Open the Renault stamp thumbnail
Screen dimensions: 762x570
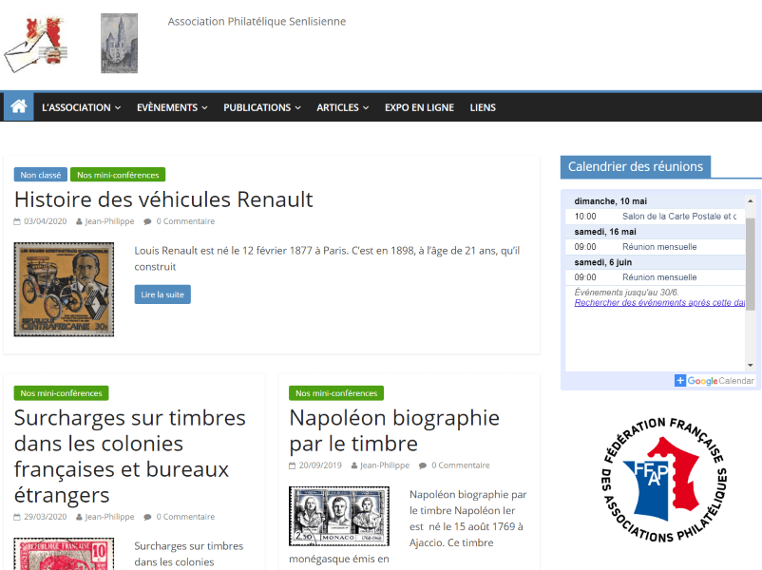(x=64, y=290)
